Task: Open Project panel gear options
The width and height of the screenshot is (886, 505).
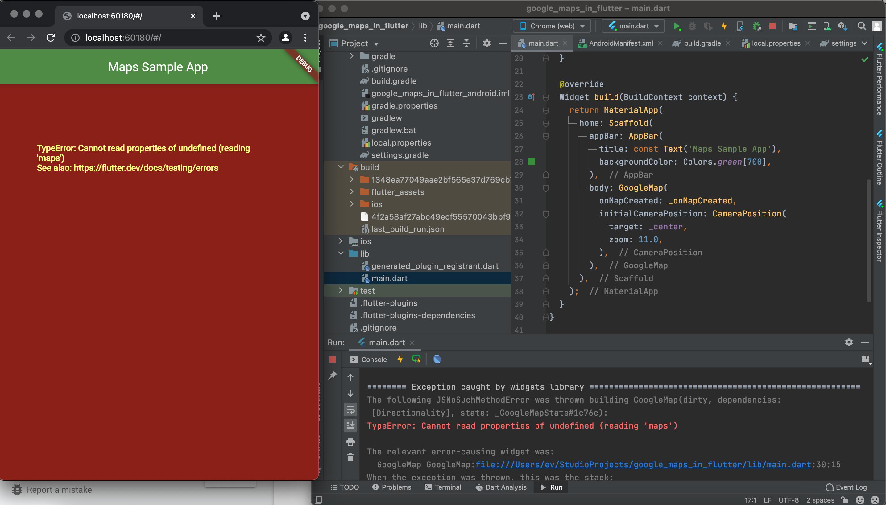Action: (486, 43)
